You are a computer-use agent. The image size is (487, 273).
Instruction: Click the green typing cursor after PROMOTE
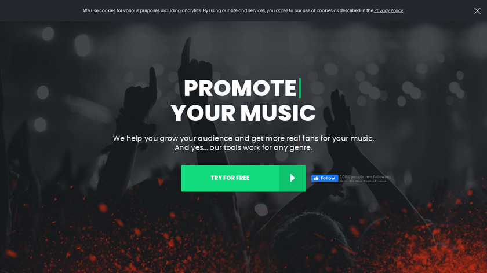coord(300,88)
